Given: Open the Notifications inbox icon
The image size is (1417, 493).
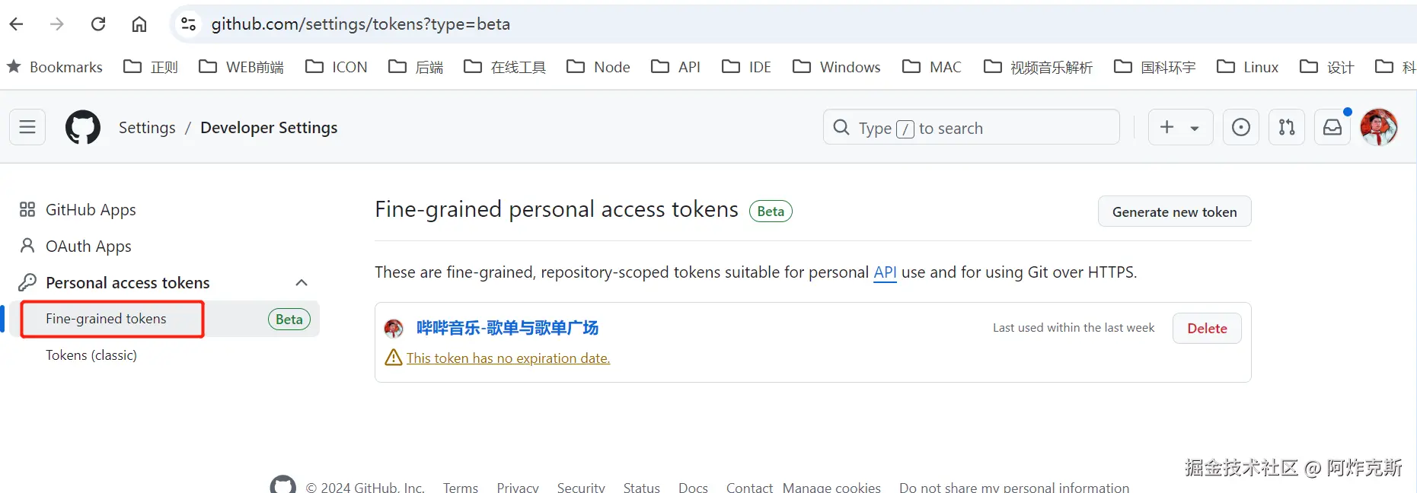Looking at the screenshot, I should 1332,127.
